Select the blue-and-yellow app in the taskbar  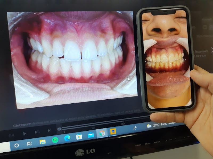pos(113,132)
